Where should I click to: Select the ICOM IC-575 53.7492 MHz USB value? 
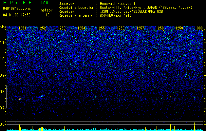(131, 11)
